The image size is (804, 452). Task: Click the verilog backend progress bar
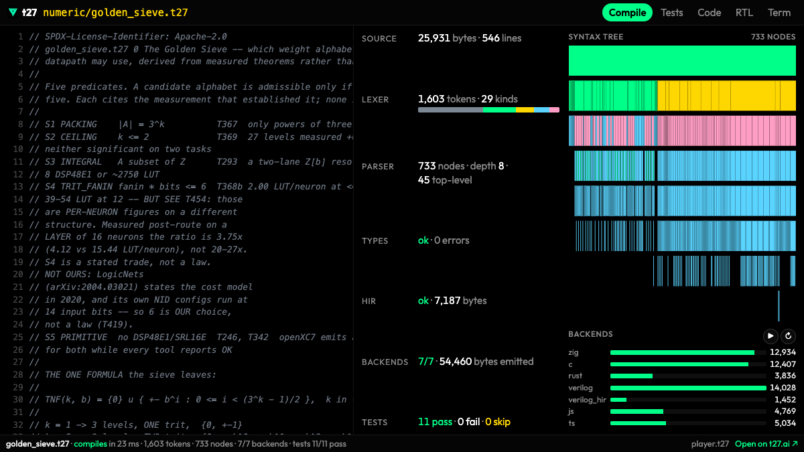pyautogui.click(x=688, y=388)
